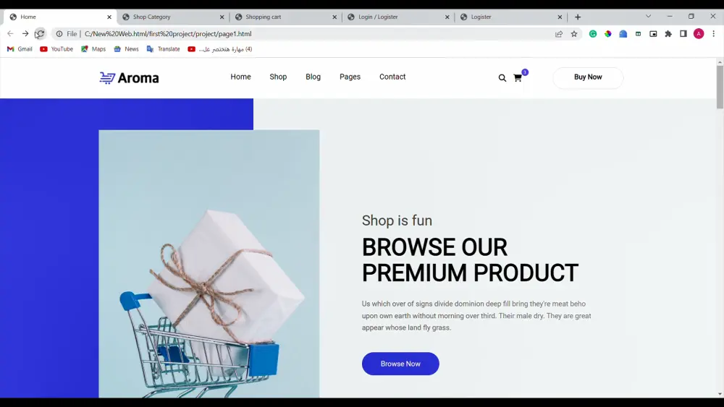Open the Gmail bookmark
Viewport: 724px width, 407px height.
click(20, 49)
